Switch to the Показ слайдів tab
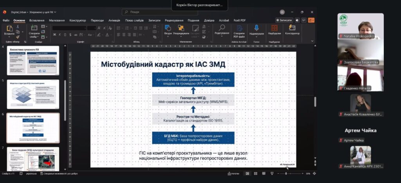The image size is (401, 183). tap(134, 20)
